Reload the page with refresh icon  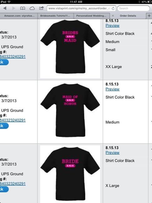click(113, 8)
